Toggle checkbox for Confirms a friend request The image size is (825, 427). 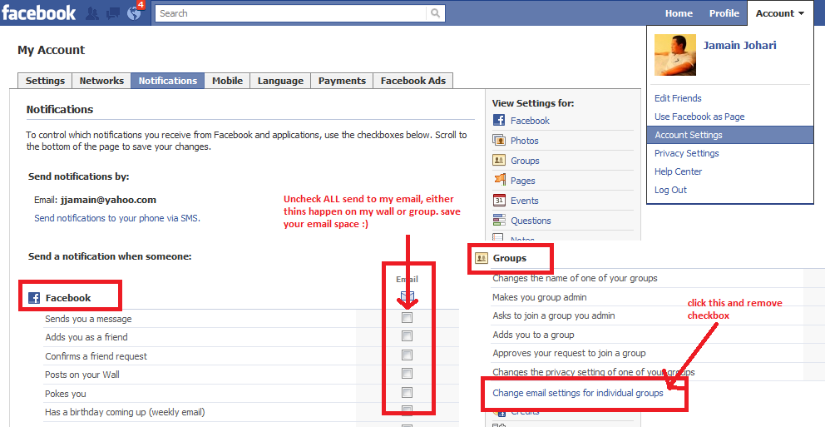(407, 355)
